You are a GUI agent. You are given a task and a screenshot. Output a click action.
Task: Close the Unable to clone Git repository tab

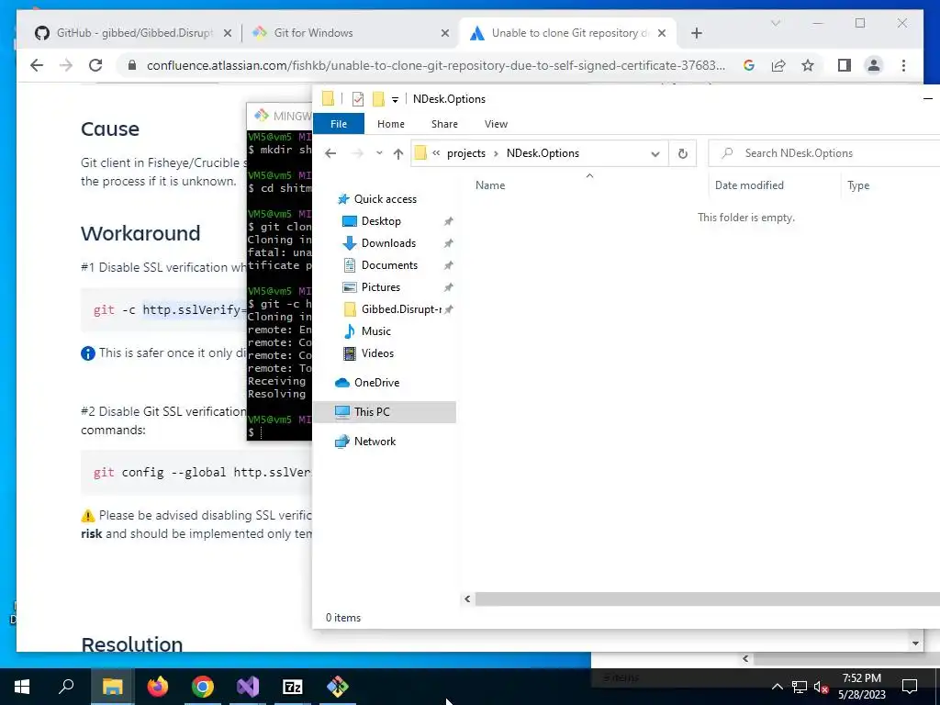[x=662, y=33]
